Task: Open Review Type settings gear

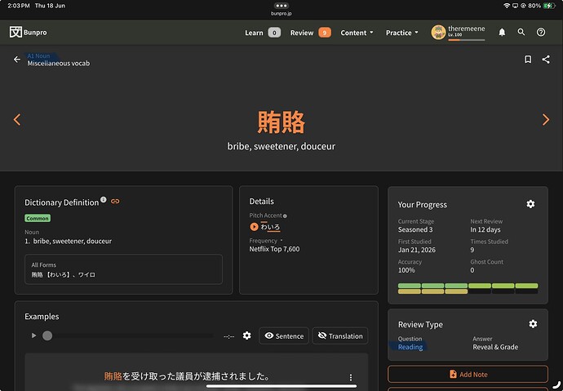Action: 533,324
